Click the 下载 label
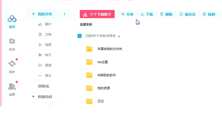This screenshot has width=222, height=113. coord(149,14)
